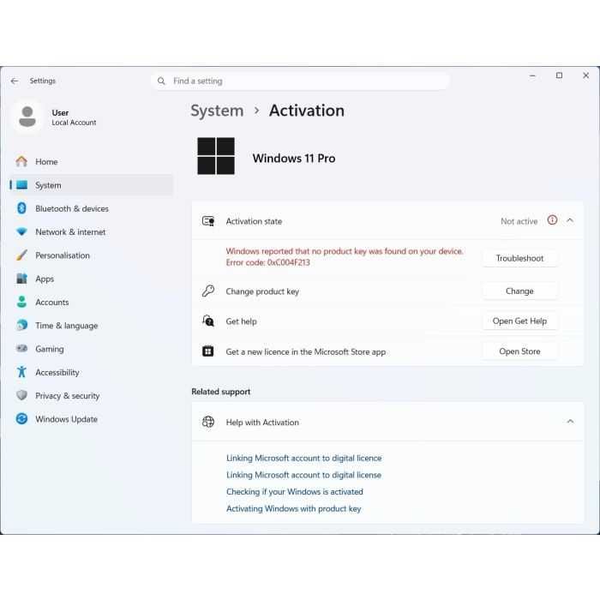The height and width of the screenshot is (600, 600).
Task: Click the System monitor icon
Action: [21, 185]
